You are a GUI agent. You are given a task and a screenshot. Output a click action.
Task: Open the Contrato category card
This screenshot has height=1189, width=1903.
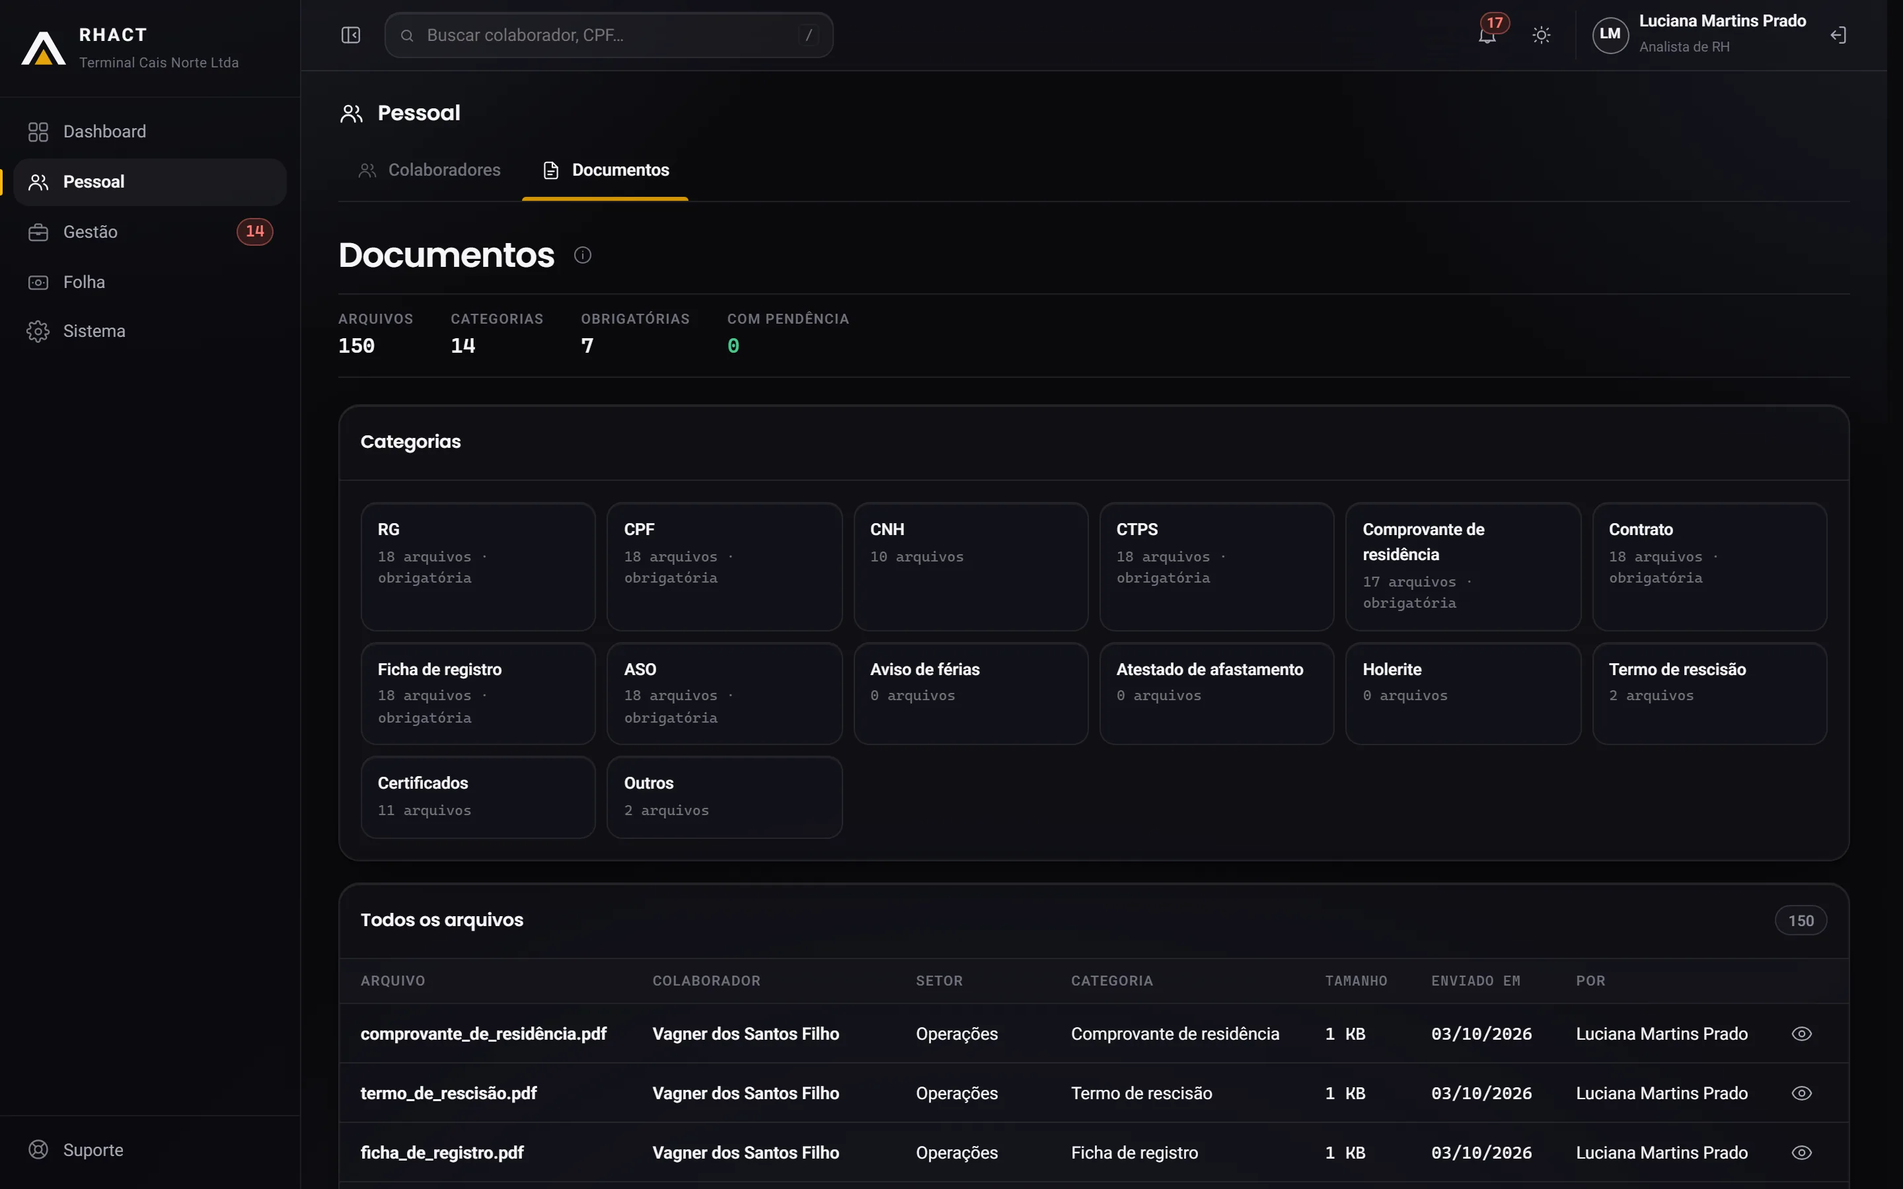click(x=1709, y=566)
